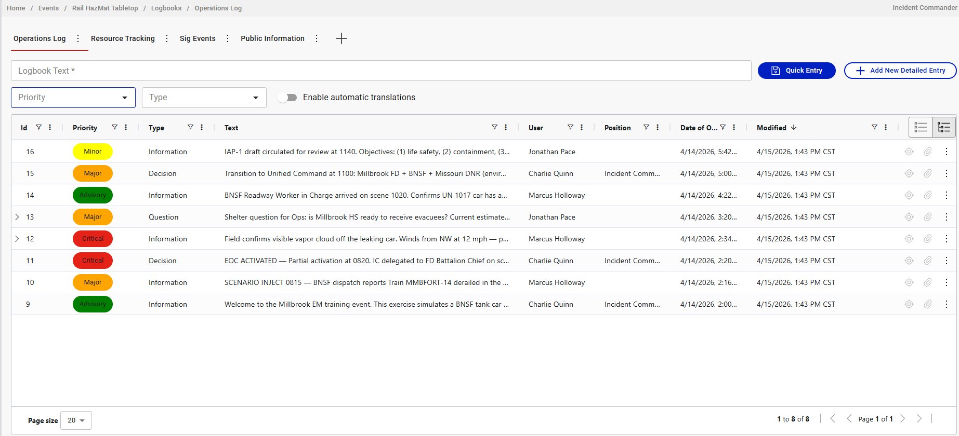
Task: Click into the Logbook Text field
Action: coord(380,71)
